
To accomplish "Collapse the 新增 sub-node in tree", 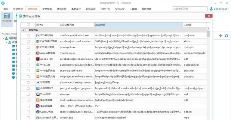I will (x=7, y=42).
